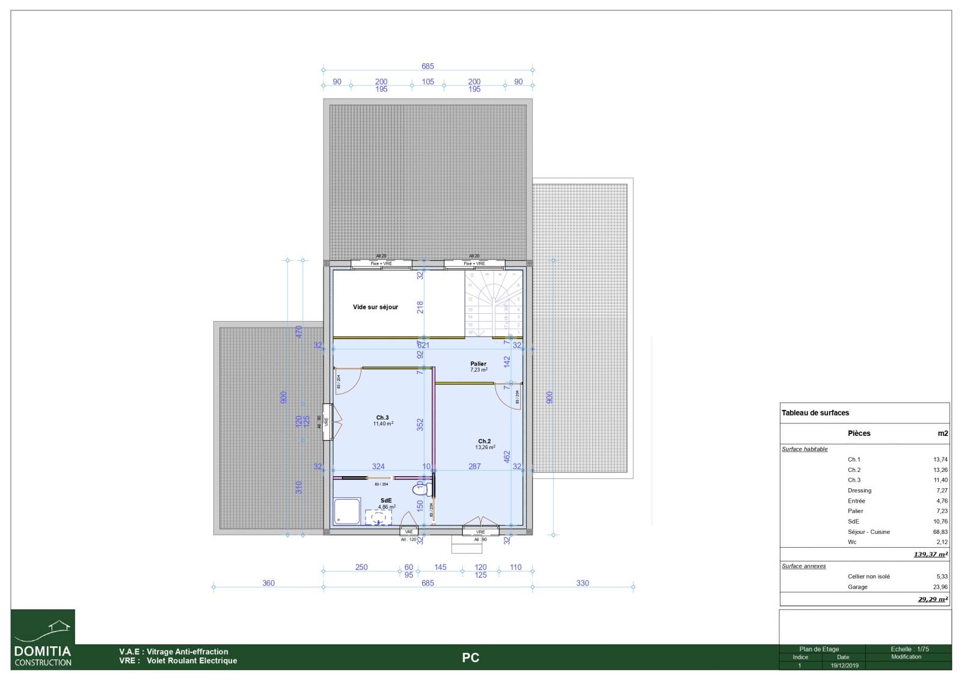Select the Vide sur séjour area
The width and height of the screenshot is (962, 680).
click(x=376, y=307)
